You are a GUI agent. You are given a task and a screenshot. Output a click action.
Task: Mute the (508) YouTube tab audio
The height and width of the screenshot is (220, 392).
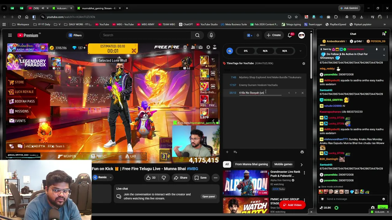point(43,8)
